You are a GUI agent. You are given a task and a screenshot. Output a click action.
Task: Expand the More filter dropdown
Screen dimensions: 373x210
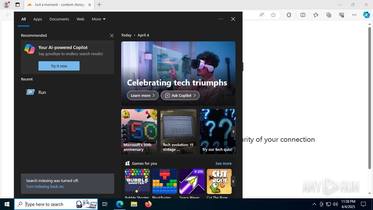pos(99,19)
